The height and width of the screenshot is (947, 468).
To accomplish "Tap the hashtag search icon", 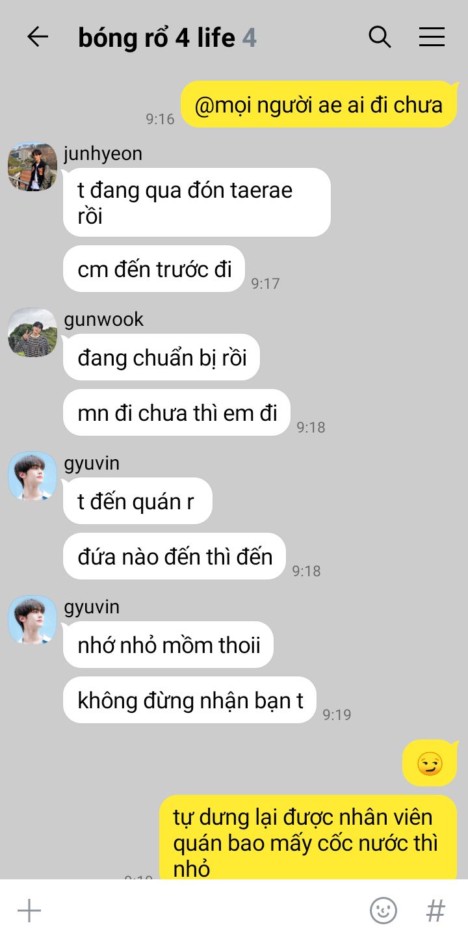I will pyautogui.click(x=435, y=911).
